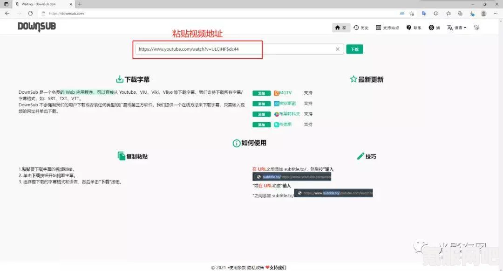
Task: Click 添加 button in the 韦弗斯 row
Action: (261, 125)
